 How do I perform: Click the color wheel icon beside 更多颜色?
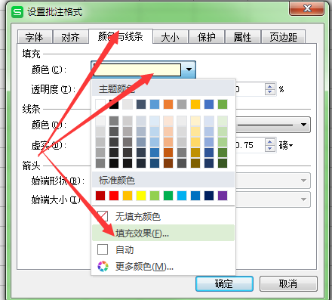pyautogui.click(x=103, y=266)
